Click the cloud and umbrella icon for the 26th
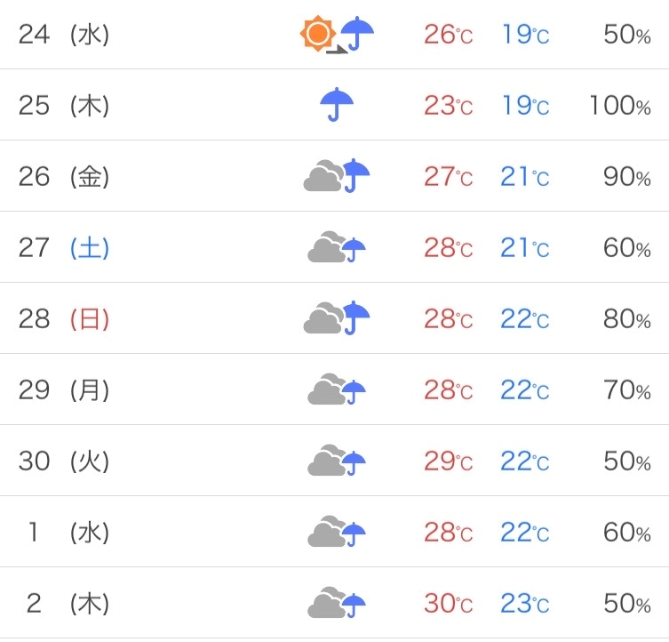The image size is (669, 642). coord(337,175)
